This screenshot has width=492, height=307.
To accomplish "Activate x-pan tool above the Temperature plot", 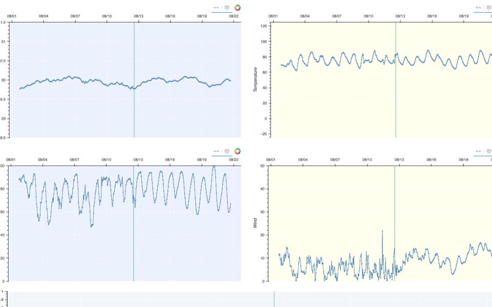I will (478, 8).
